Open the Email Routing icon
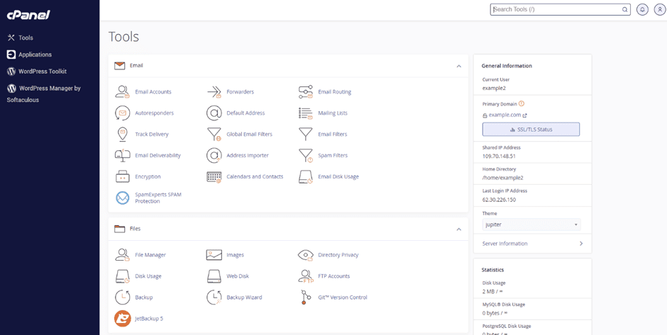The height and width of the screenshot is (335, 667). click(305, 91)
